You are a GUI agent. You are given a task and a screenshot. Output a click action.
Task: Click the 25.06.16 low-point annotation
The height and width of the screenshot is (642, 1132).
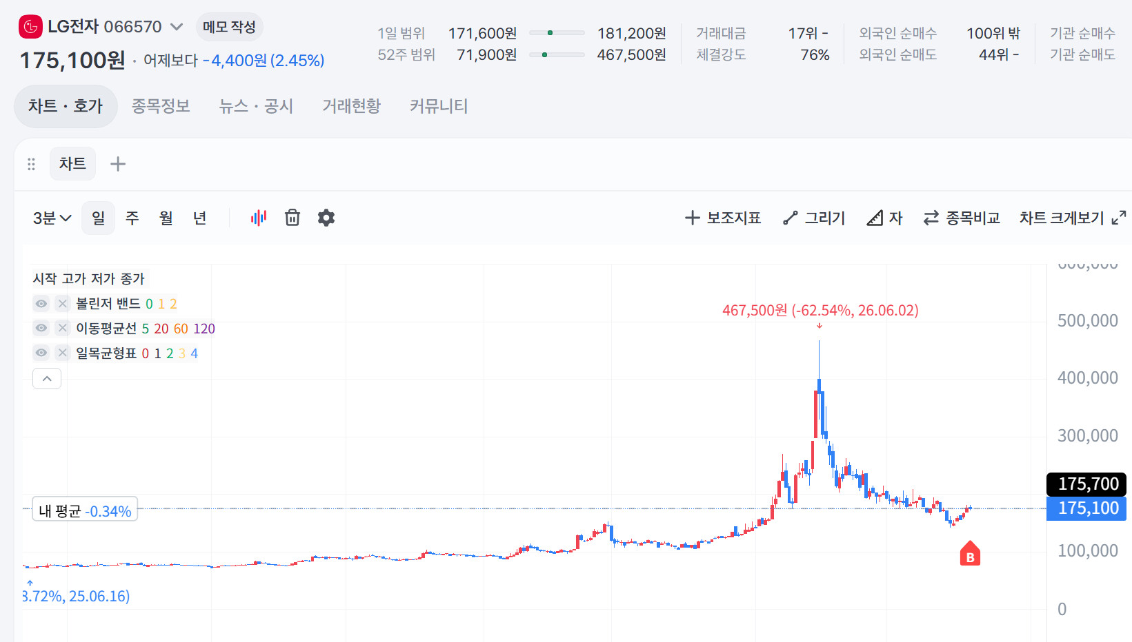coord(76,596)
